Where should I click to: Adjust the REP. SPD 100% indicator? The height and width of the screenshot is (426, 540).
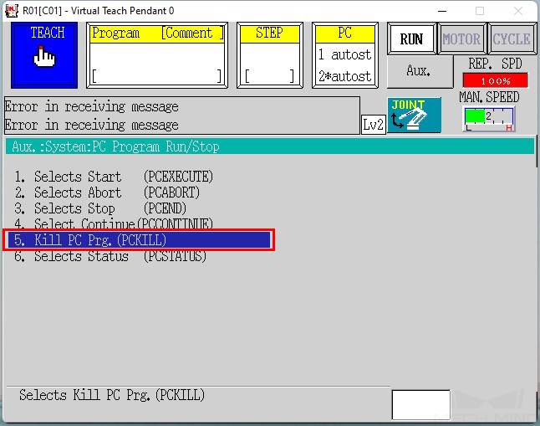click(496, 80)
